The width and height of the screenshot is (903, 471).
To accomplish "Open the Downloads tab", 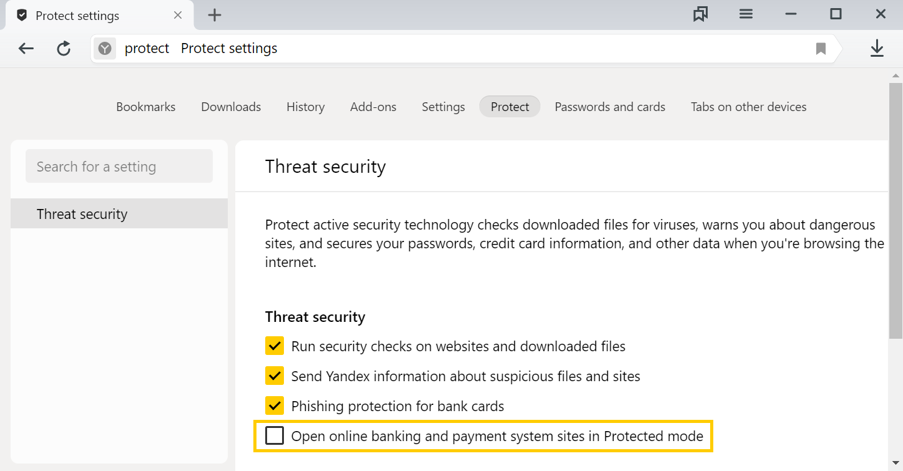I will [x=231, y=107].
